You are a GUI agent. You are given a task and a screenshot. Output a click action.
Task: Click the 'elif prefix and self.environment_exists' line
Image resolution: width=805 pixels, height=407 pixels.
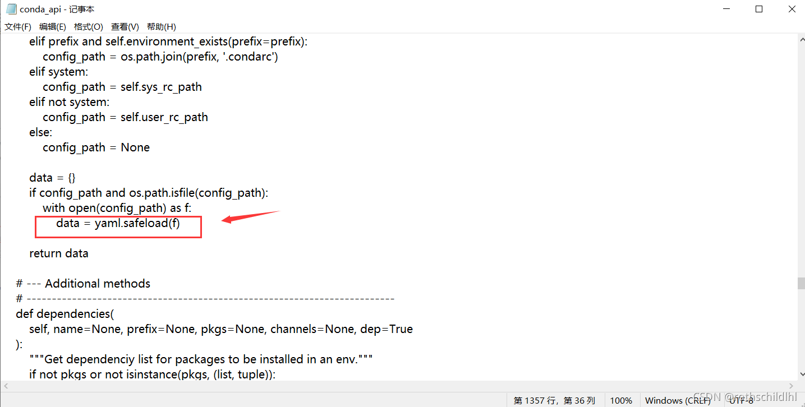pyautogui.click(x=168, y=41)
